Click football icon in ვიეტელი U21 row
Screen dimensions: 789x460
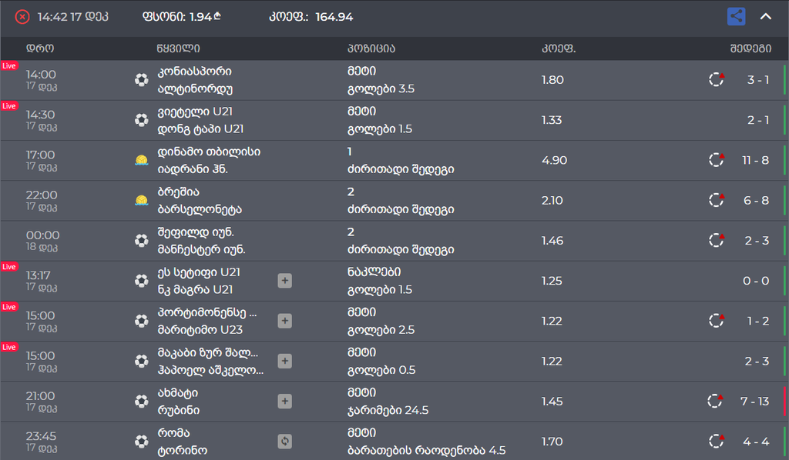pos(142,120)
